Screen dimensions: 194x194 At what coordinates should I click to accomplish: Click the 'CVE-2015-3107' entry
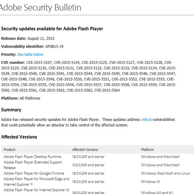point(39,63)
